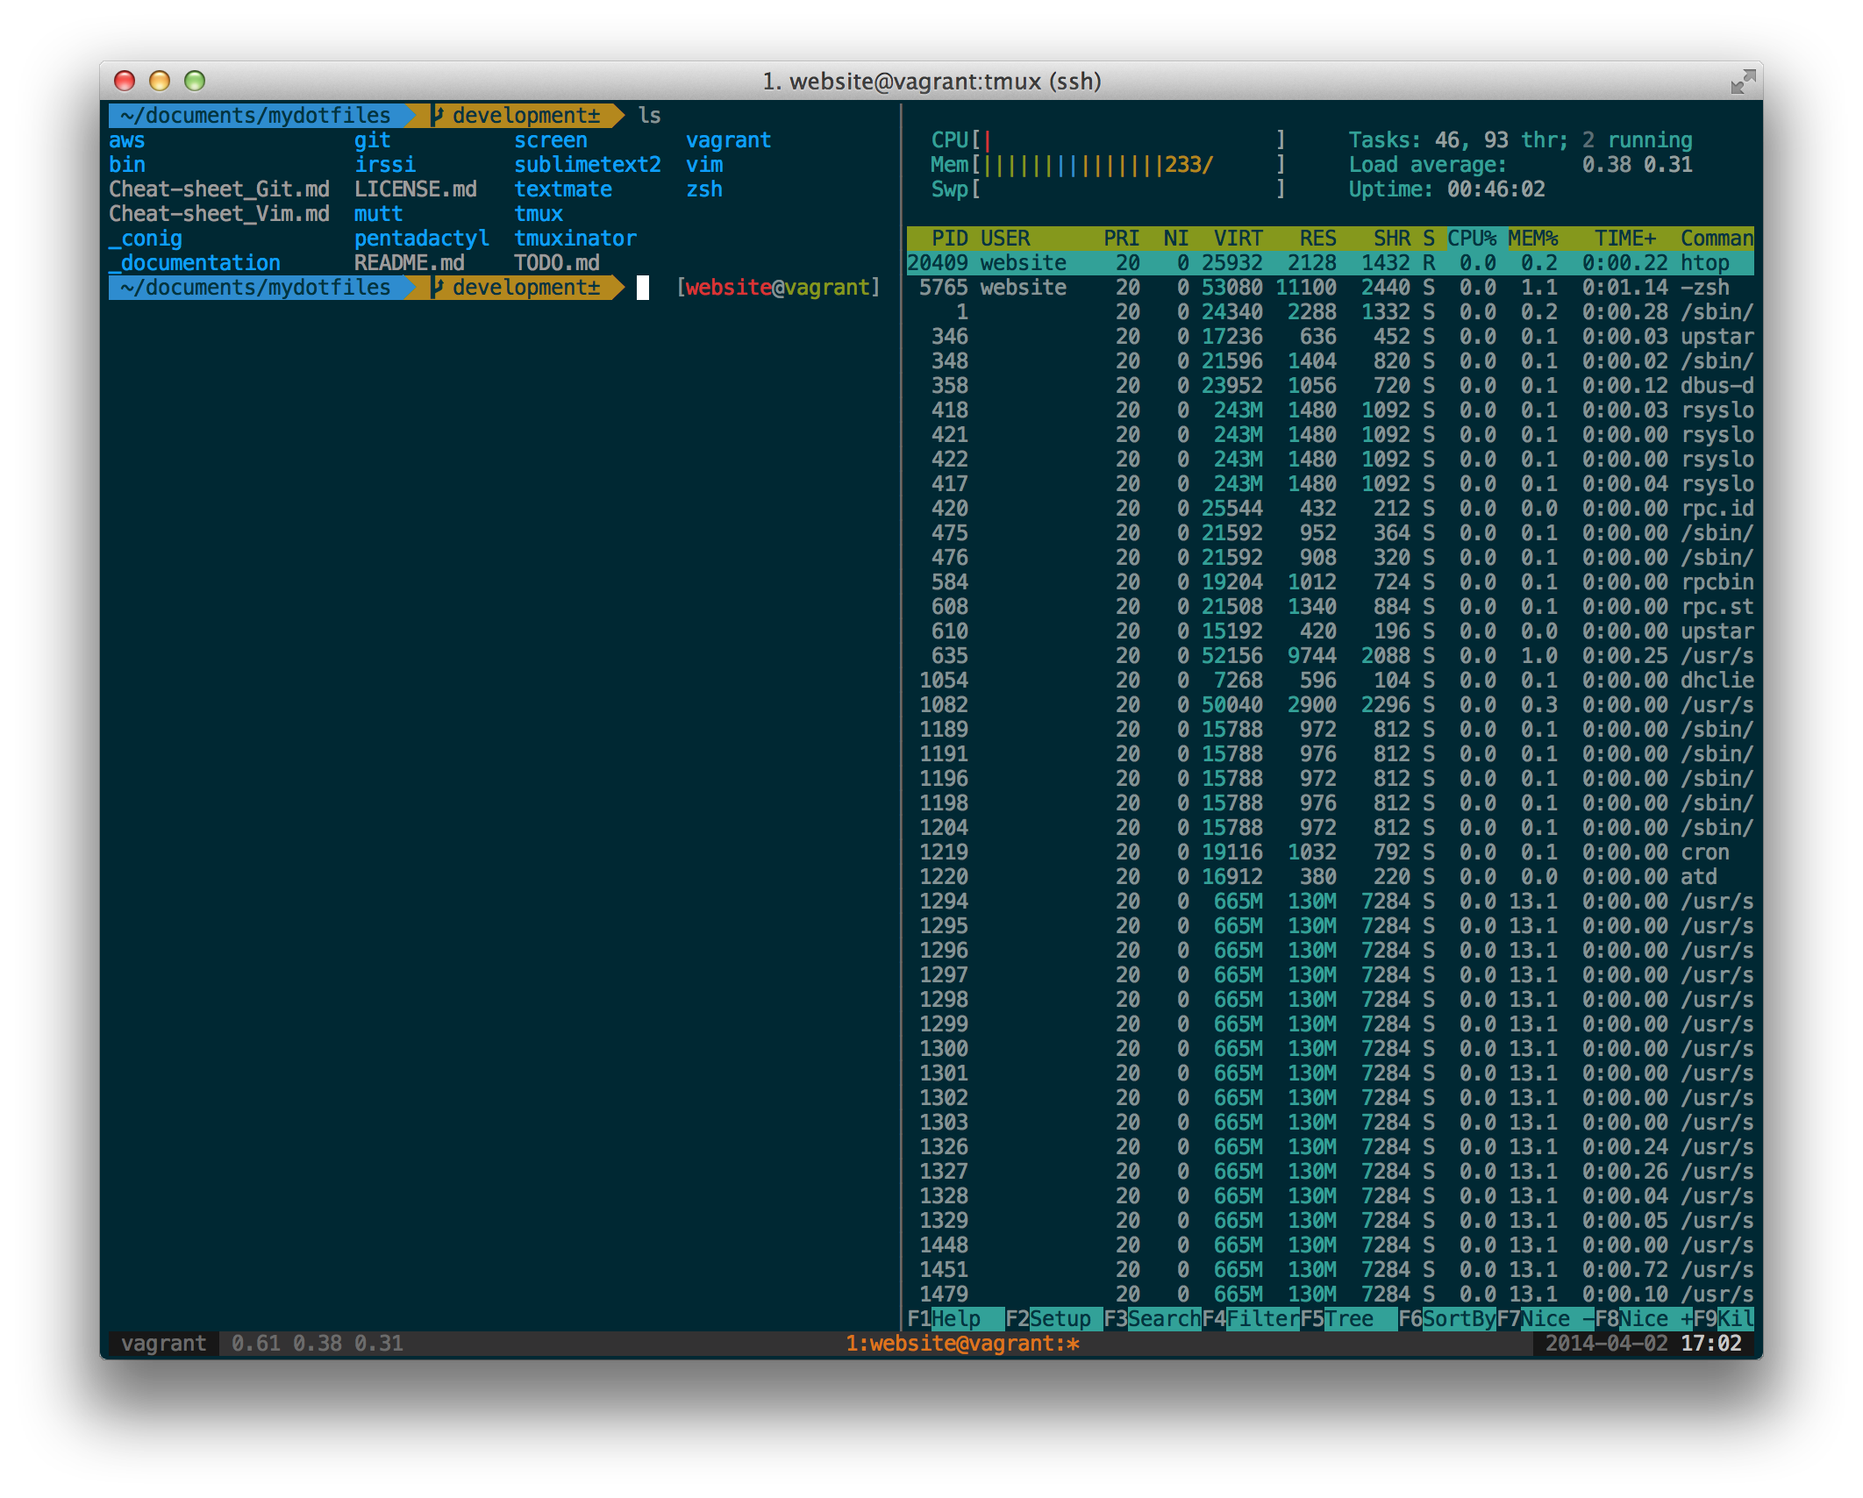Image resolution: width=1863 pixels, height=1498 pixels.
Task: Click 'Cheat-sheet_Vim.md' file name
Action: point(219,214)
